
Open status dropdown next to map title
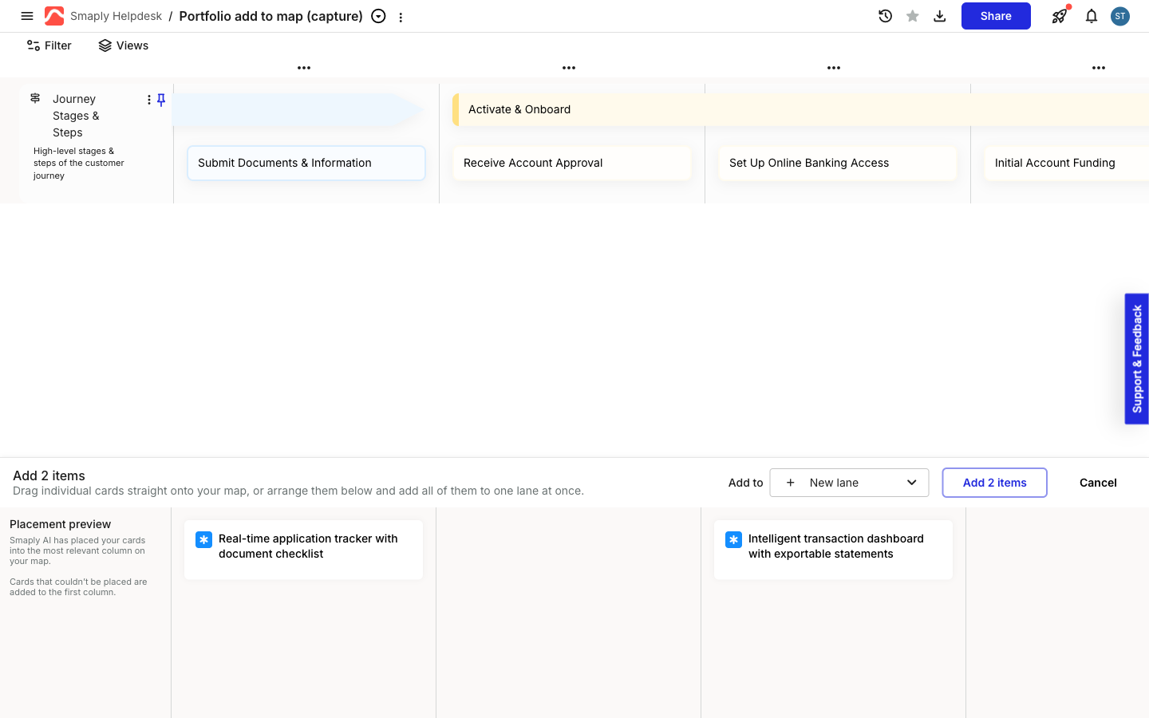coord(379,16)
